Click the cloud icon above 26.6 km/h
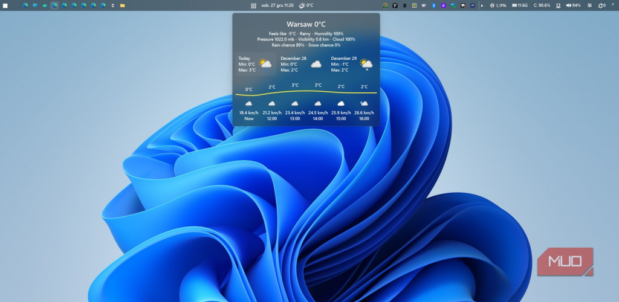Viewport: 619px width, 302px height. point(364,104)
